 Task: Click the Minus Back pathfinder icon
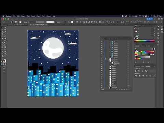(154, 76)
